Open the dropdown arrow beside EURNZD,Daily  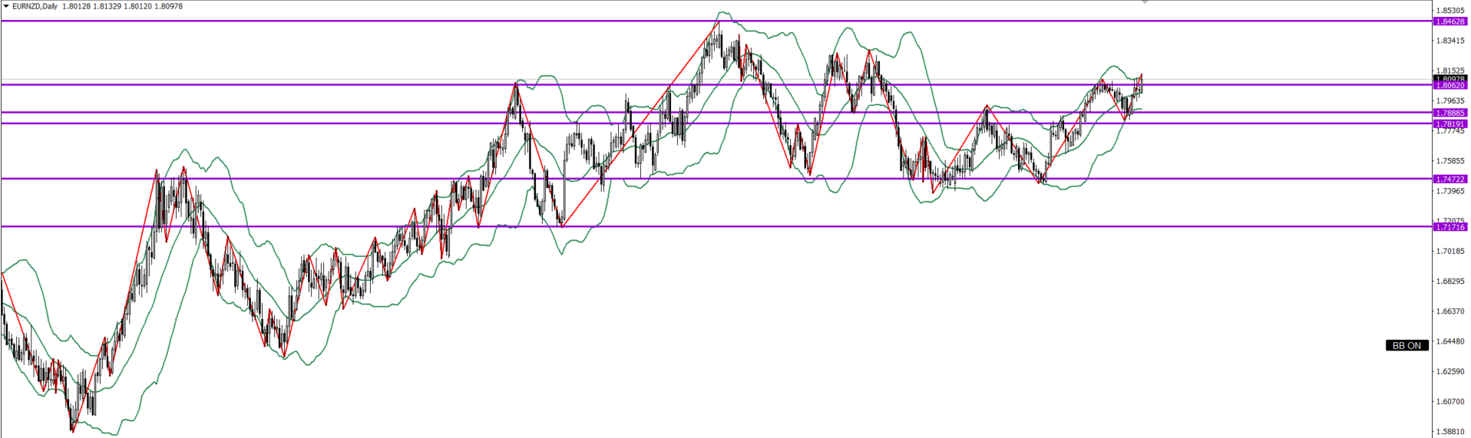(6, 6)
